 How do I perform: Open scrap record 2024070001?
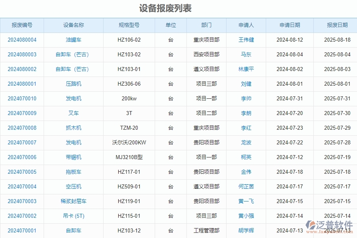click(22, 230)
